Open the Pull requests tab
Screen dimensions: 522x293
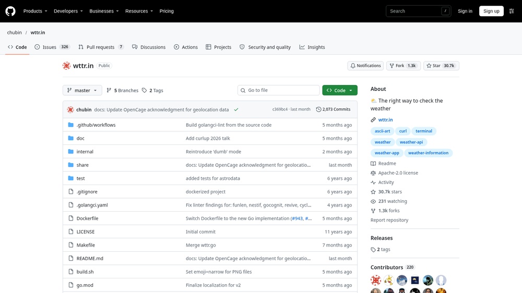(x=101, y=47)
